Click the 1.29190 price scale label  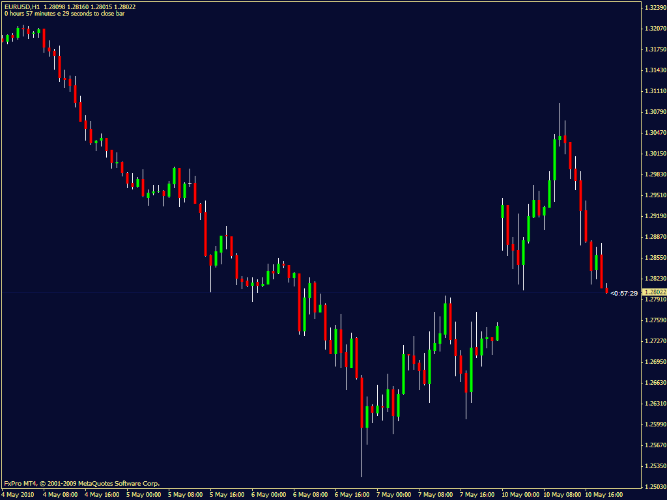(x=653, y=216)
